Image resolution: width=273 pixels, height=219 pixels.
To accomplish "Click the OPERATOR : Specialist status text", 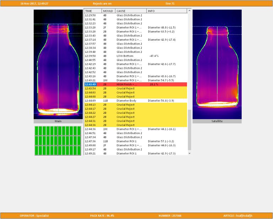I will pyautogui.click(x=34, y=215).
